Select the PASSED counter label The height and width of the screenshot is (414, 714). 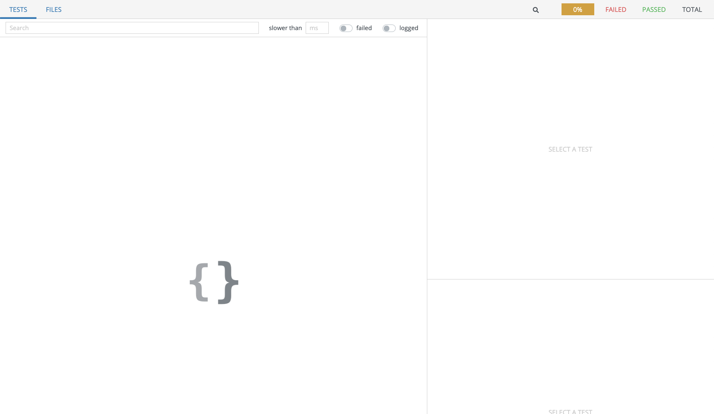(x=654, y=10)
